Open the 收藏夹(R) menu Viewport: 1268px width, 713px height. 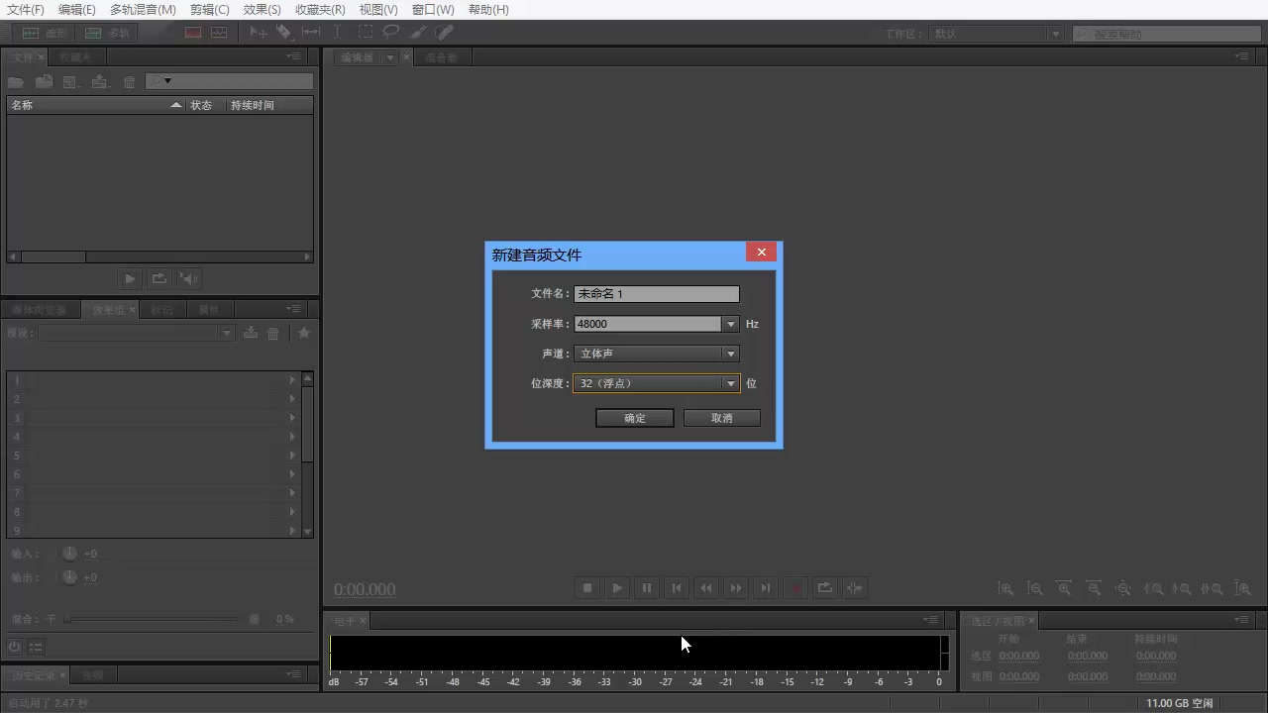coord(320,10)
